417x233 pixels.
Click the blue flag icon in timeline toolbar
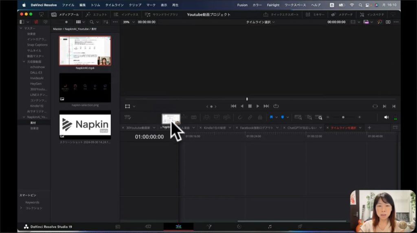point(271,117)
